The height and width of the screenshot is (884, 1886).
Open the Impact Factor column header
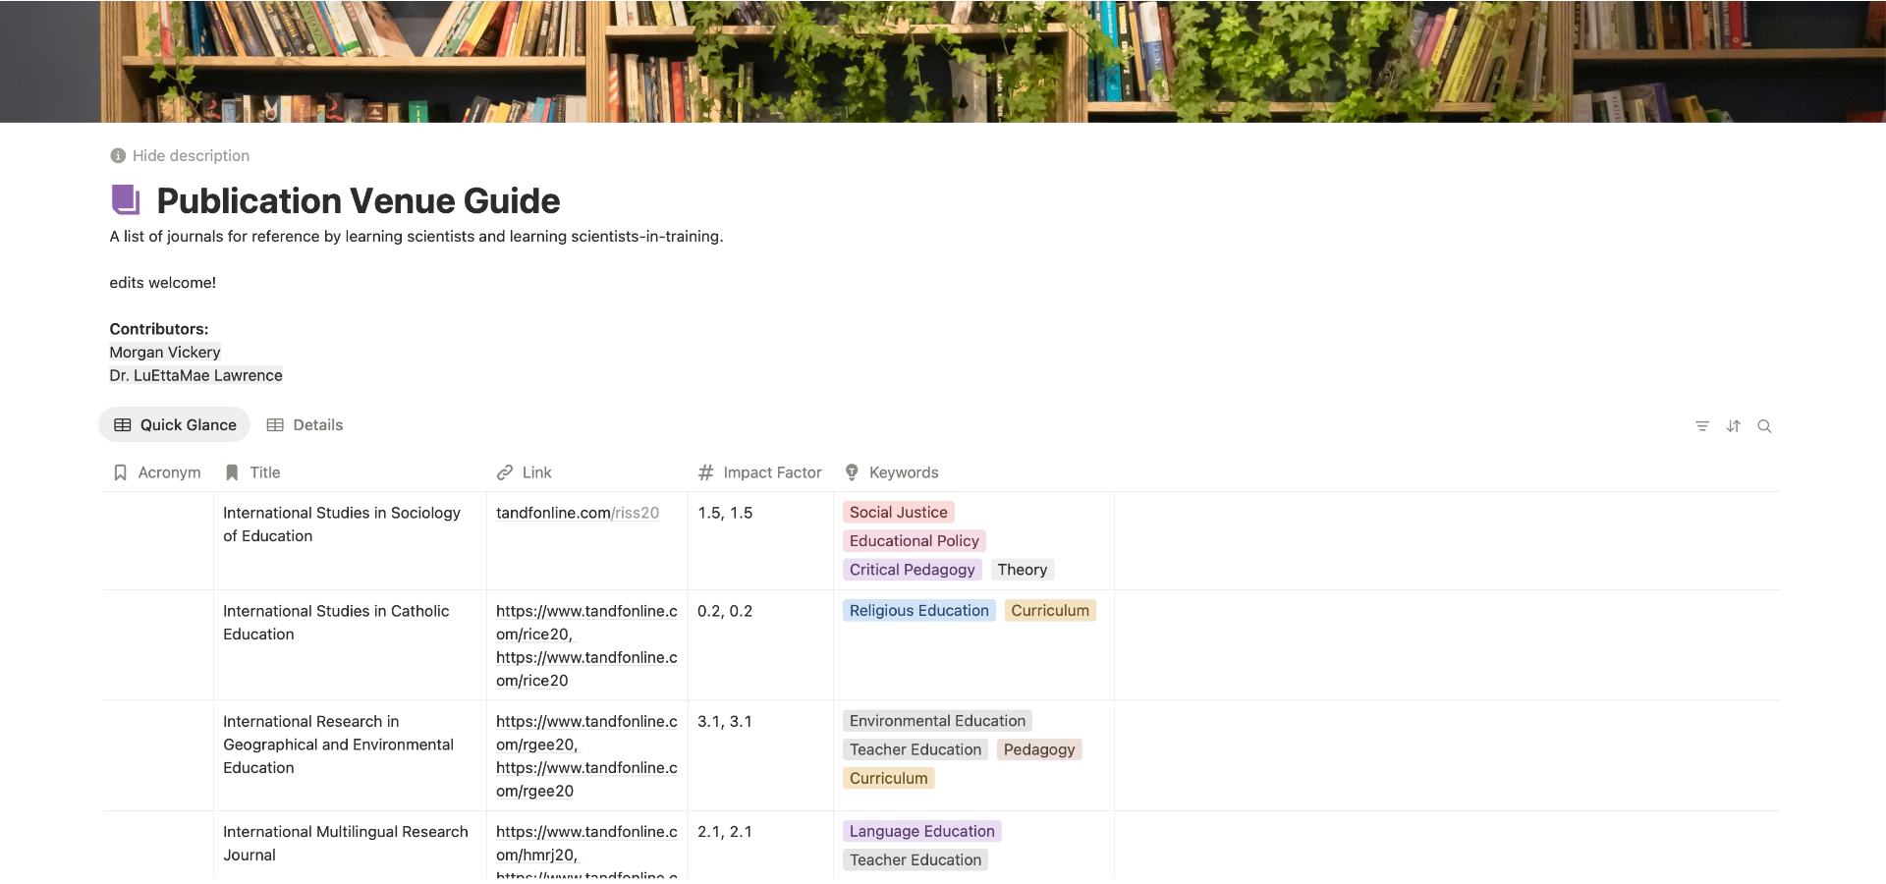click(x=760, y=472)
